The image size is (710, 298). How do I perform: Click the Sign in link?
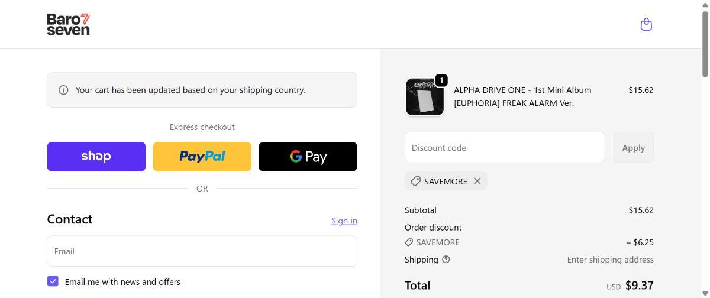(344, 221)
